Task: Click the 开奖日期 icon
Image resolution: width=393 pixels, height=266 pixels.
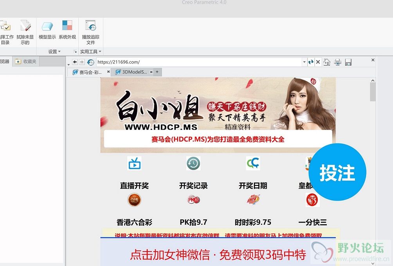Action: [x=252, y=163]
